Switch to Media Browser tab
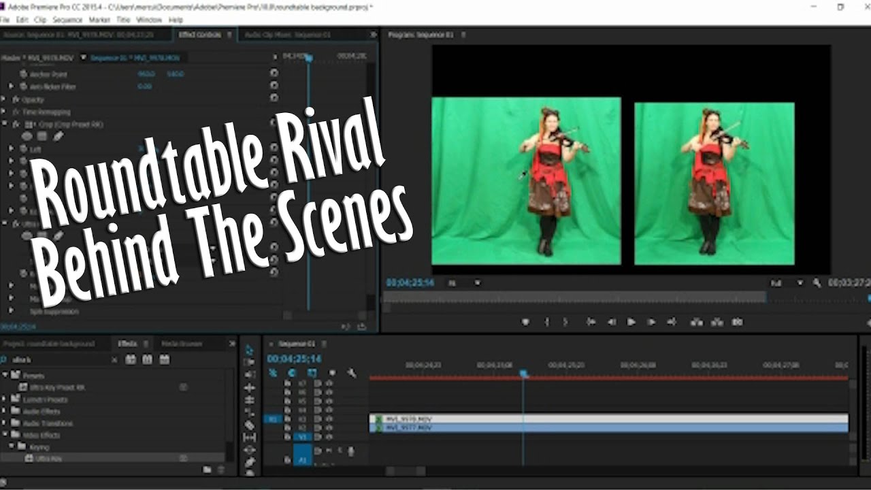871x490 pixels. point(182,344)
